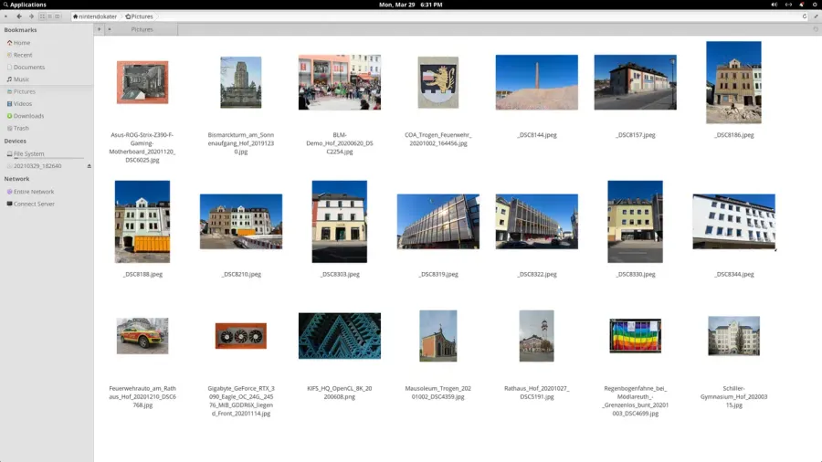Select the _DSC8188.jpeg thumbnail with orange container

142,222
